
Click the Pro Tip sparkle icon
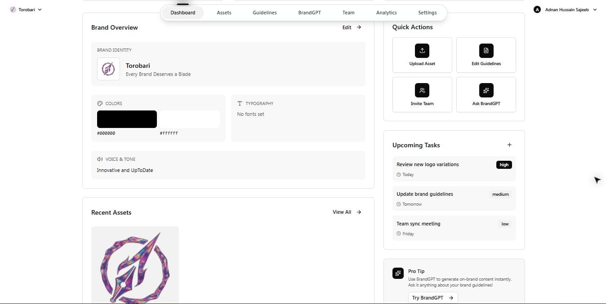click(x=397, y=273)
